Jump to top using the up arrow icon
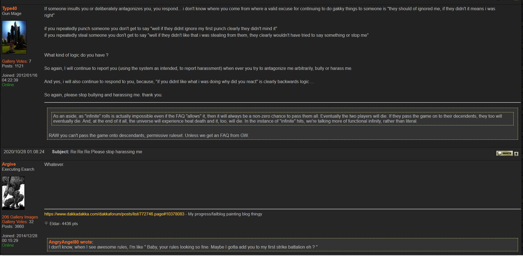 click(516, 154)
